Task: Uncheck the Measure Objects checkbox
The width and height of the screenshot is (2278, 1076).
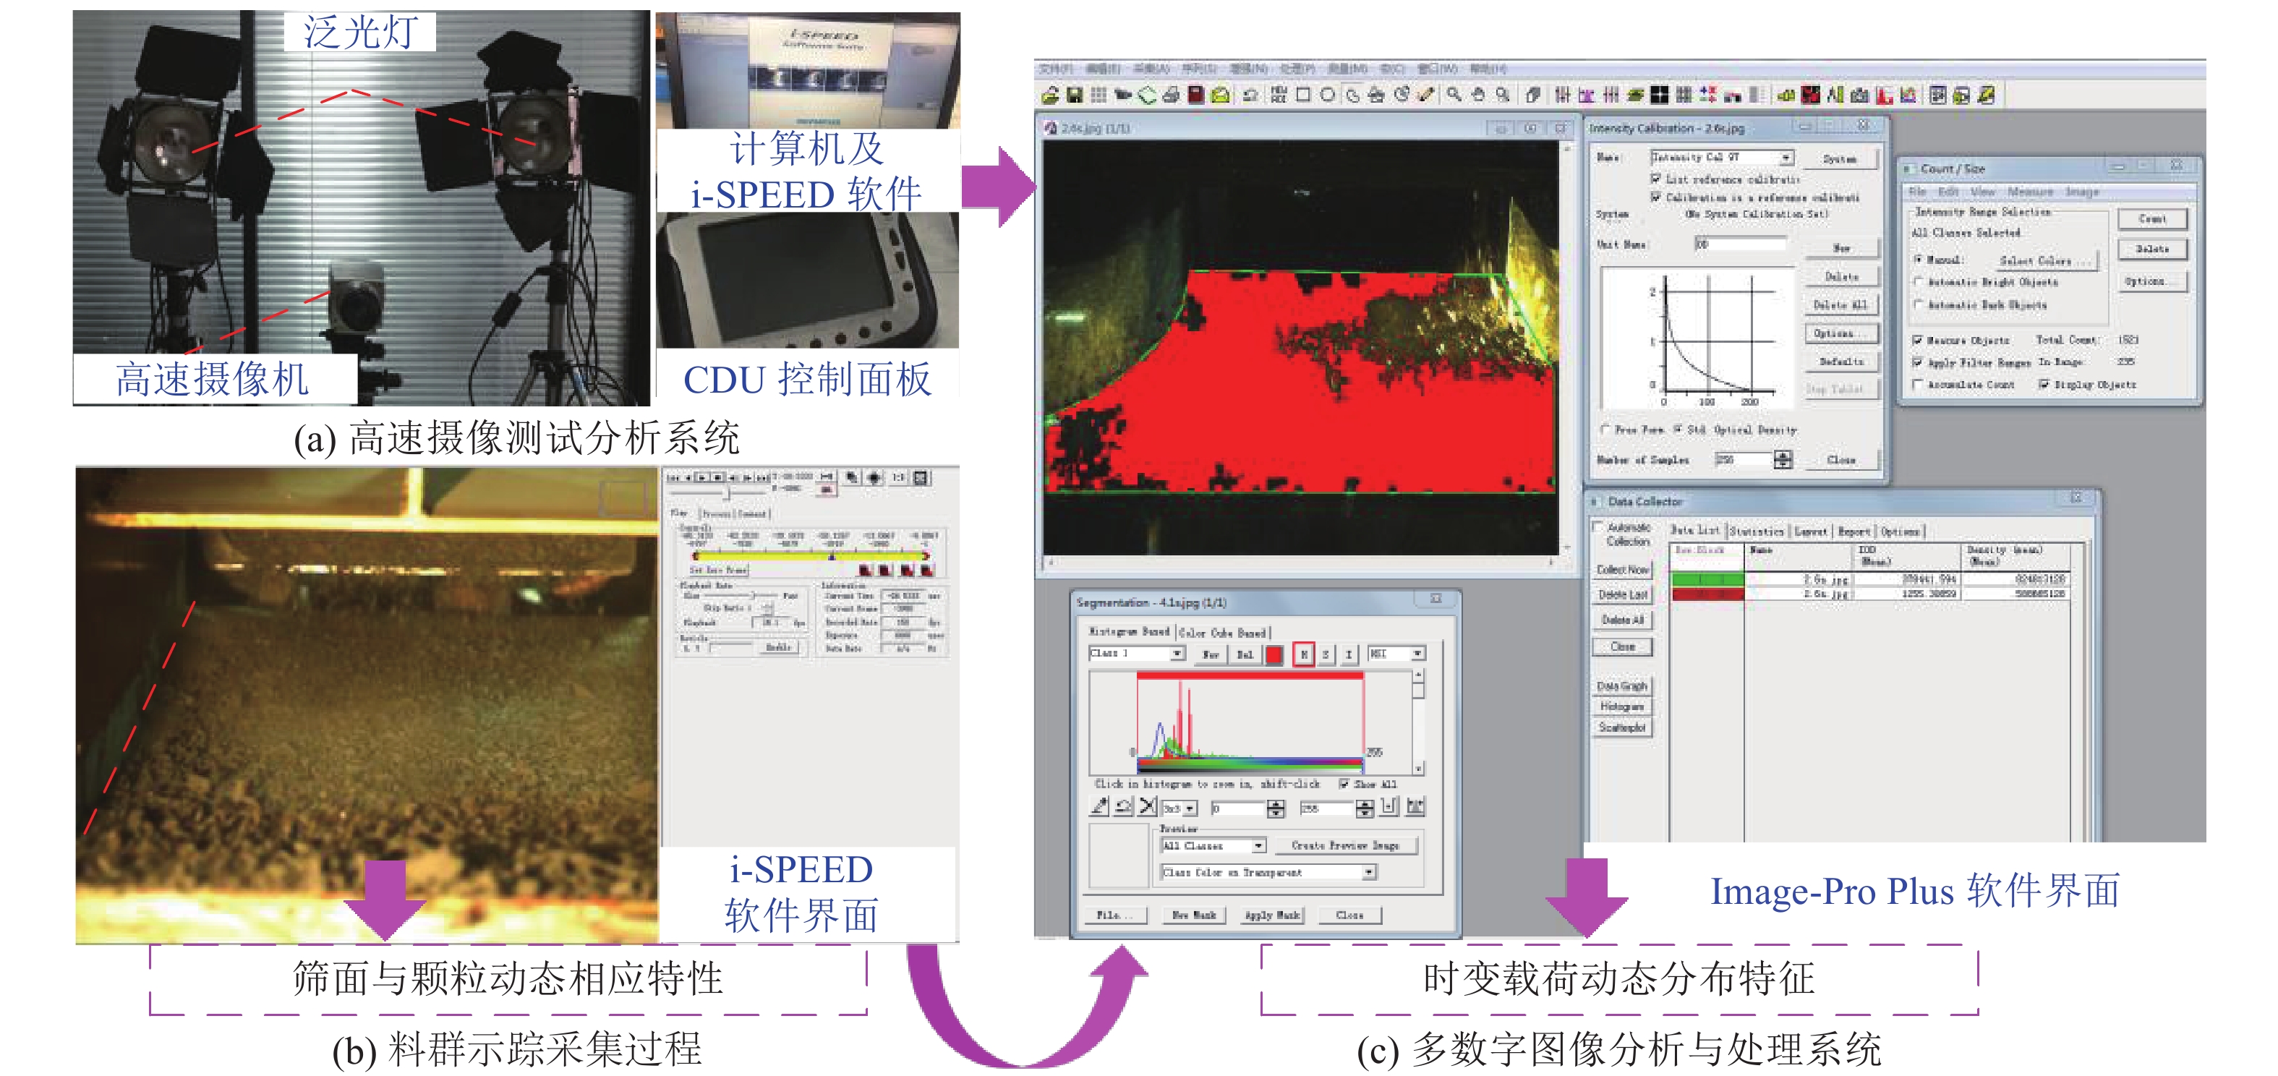Action: (x=1917, y=341)
